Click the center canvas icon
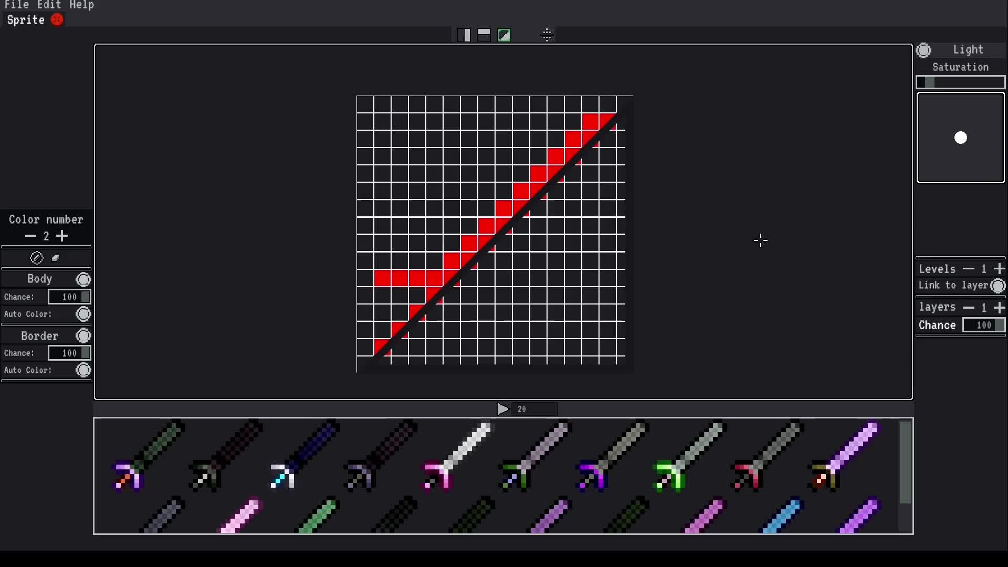This screenshot has height=567, width=1008. 547,35
